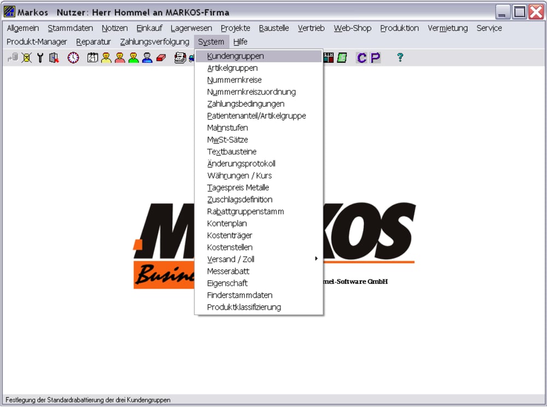547x407 pixels.
Task: Select the red eraser icon
Action: coord(161,57)
